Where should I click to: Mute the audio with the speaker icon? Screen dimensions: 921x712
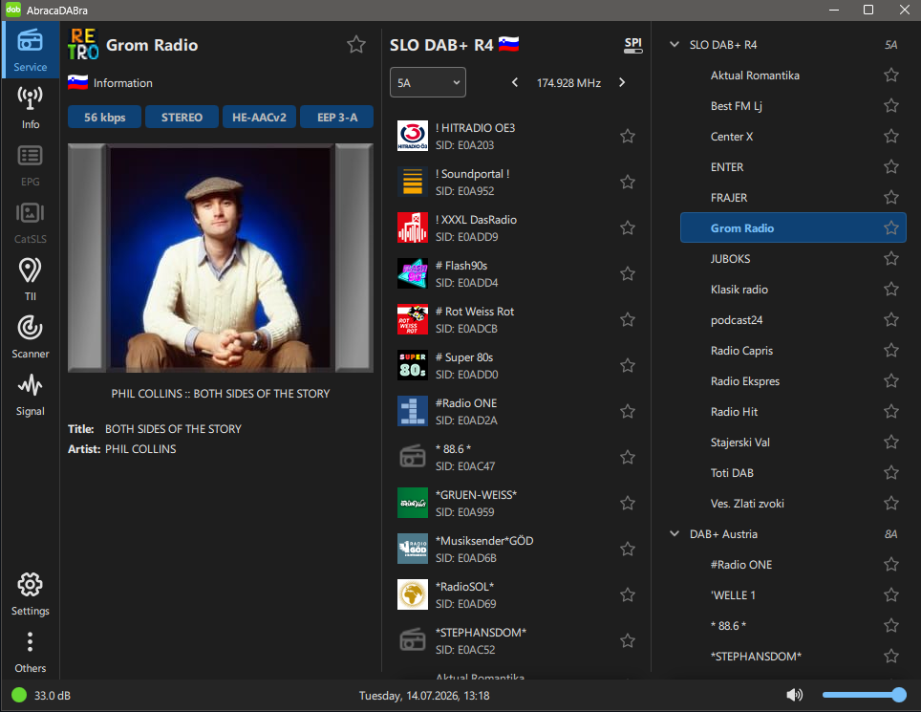point(794,695)
